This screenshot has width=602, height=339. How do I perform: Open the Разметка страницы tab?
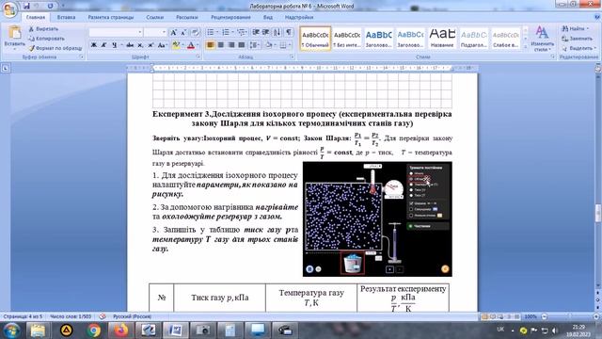point(111,17)
